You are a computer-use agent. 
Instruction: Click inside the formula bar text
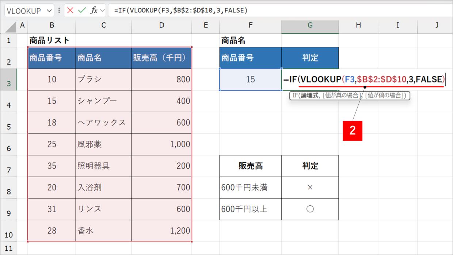(181, 11)
